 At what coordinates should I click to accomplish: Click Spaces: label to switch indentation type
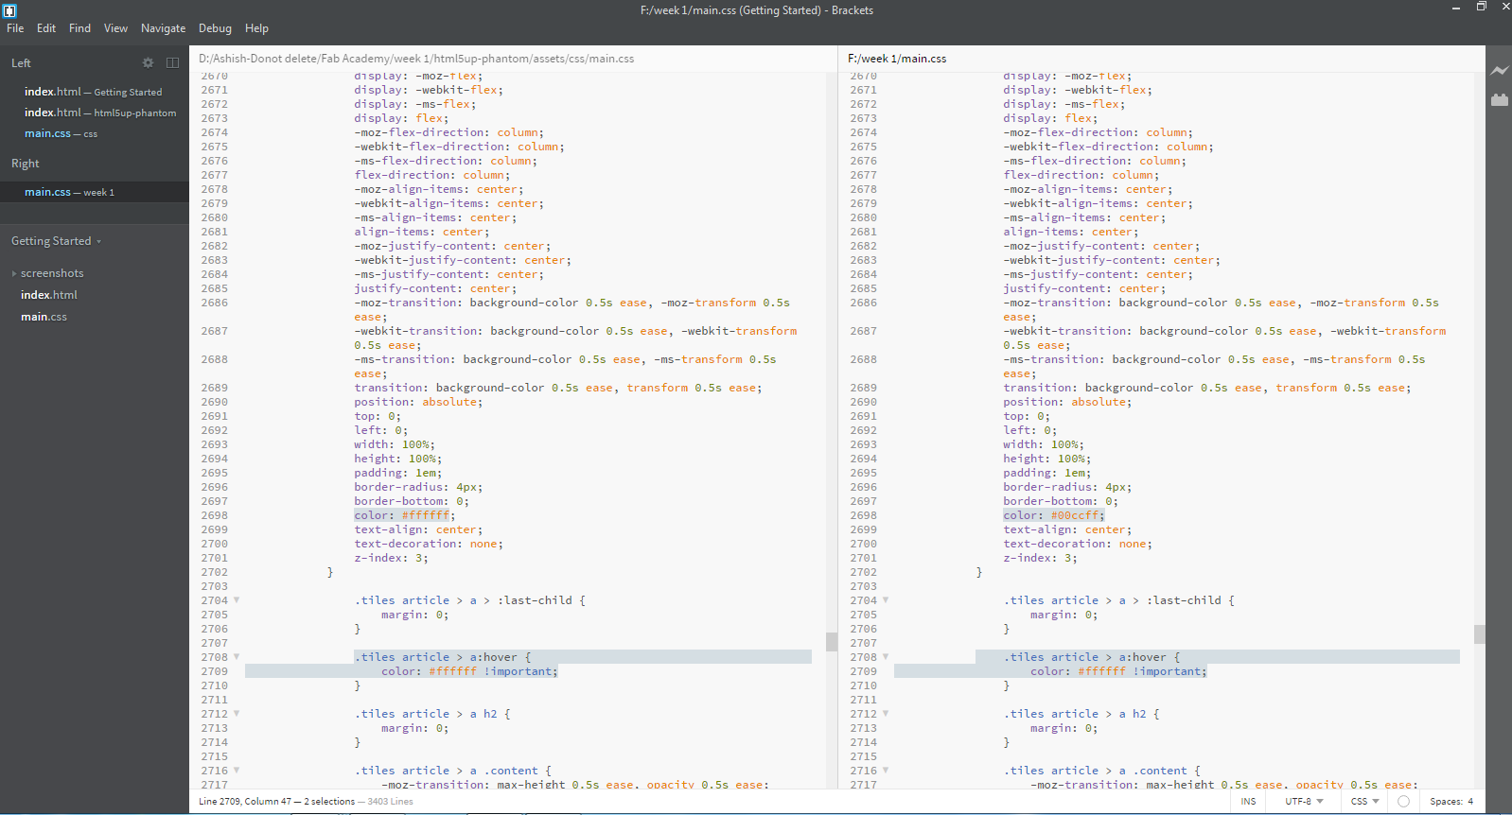click(1447, 801)
